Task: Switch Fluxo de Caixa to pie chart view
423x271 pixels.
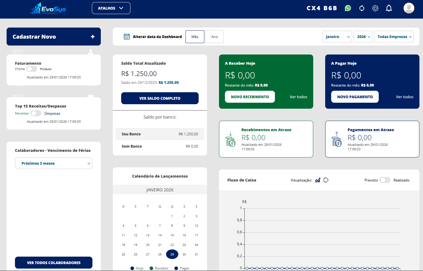Action: (326, 180)
